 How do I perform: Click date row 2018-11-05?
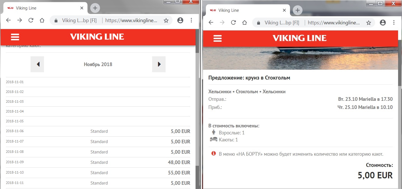[x=98, y=121]
